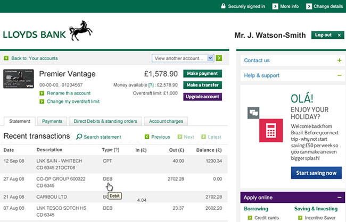Collapse the Help & support panel

339,75
